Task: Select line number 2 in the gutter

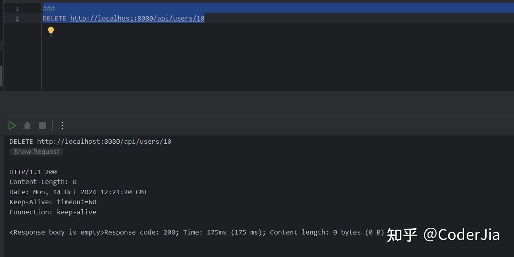Action: point(17,18)
